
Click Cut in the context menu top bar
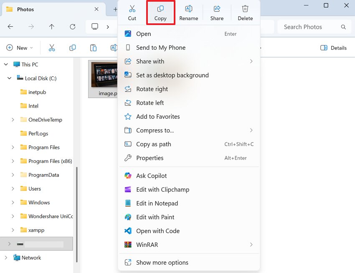coord(132,13)
